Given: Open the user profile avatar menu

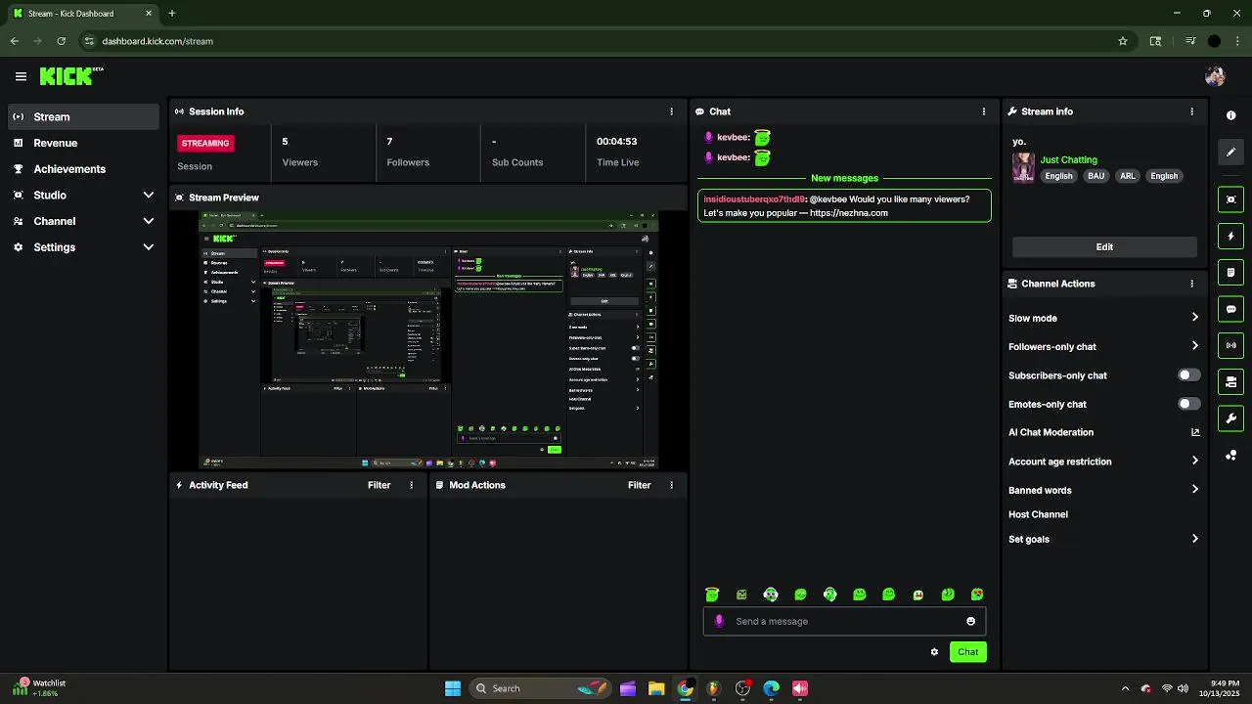Looking at the screenshot, I should click(1215, 76).
